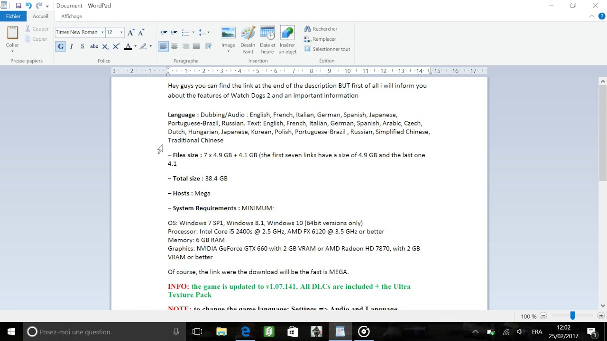The height and width of the screenshot is (341, 607).
Task: Click the zoom slider handle
Action: [572, 316]
